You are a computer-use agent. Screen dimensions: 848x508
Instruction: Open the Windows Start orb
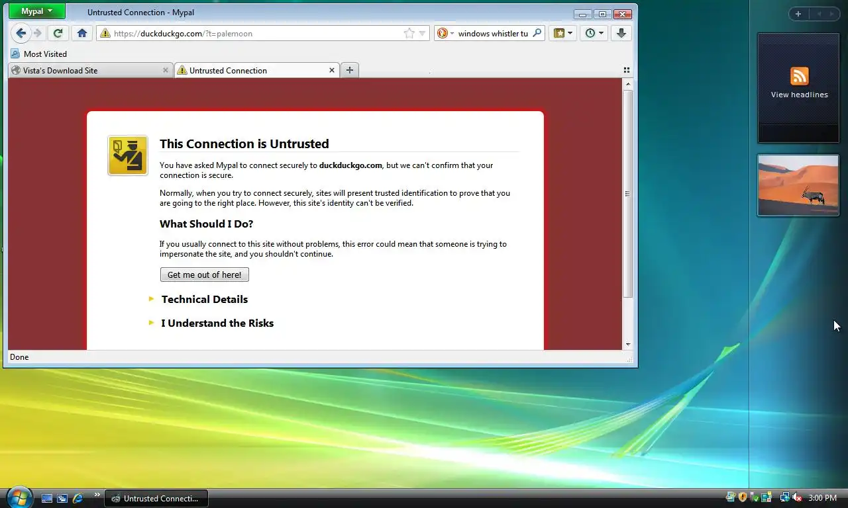pyautogui.click(x=19, y=497)
